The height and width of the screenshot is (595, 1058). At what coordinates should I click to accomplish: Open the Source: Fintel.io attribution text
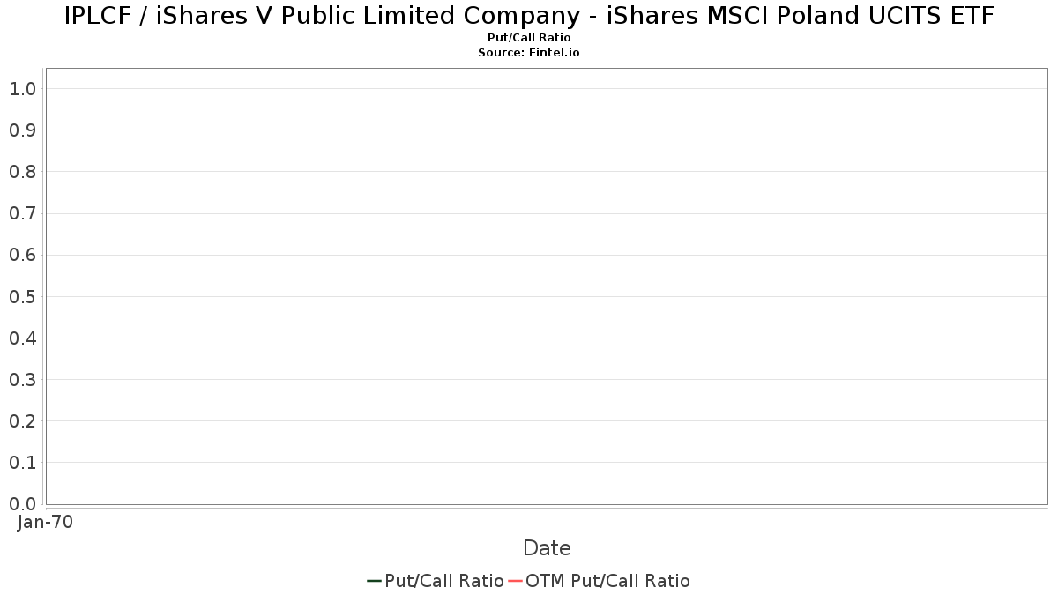point(529,53)
